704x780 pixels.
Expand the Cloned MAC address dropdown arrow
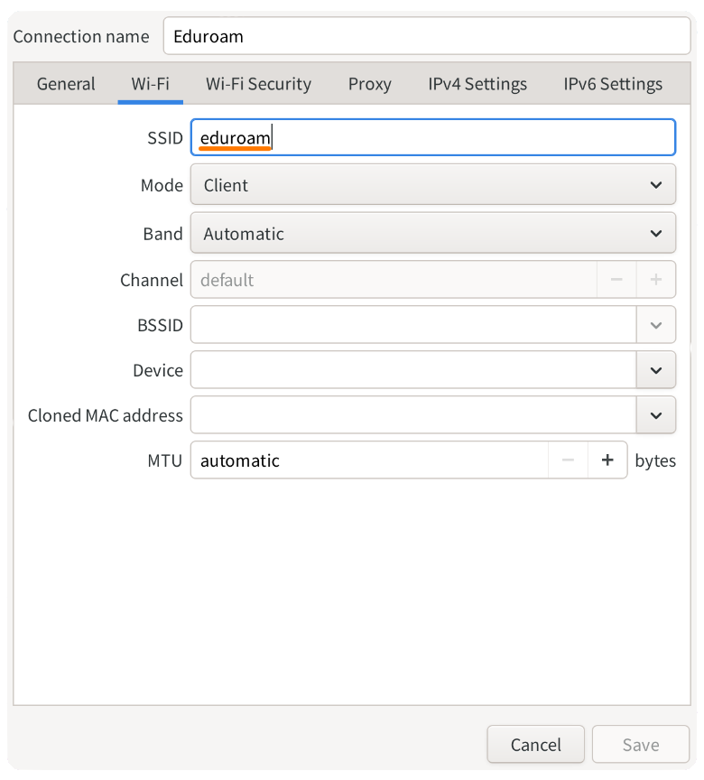point(656,415)
